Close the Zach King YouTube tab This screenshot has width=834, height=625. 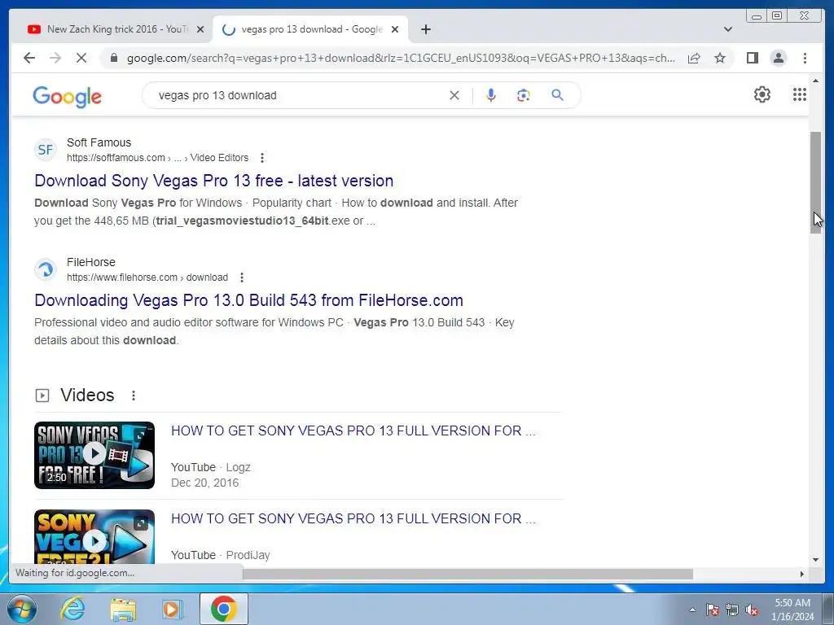click(x=200, y=29)
